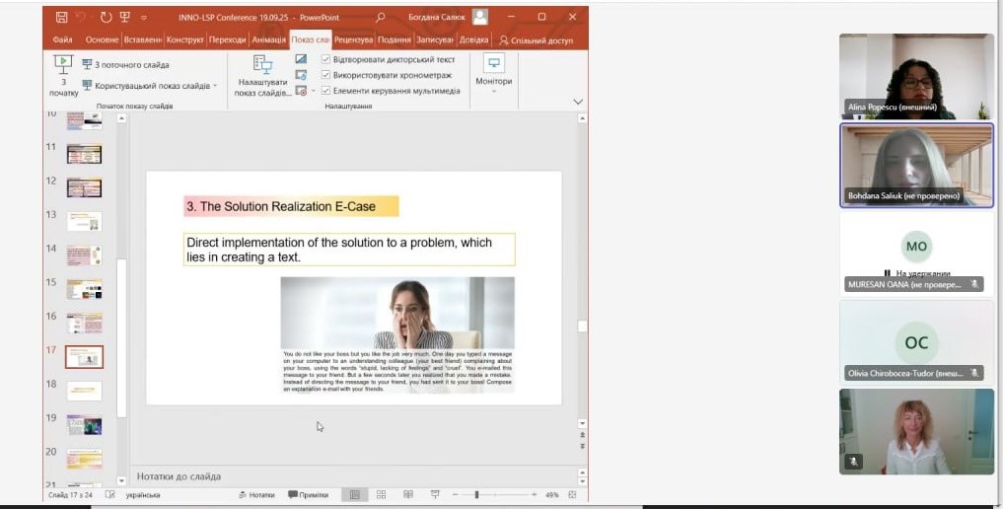Disable Елементи керування мультимедіа checkbox
Screen dimensions: 1003x509
click(326, 91)
